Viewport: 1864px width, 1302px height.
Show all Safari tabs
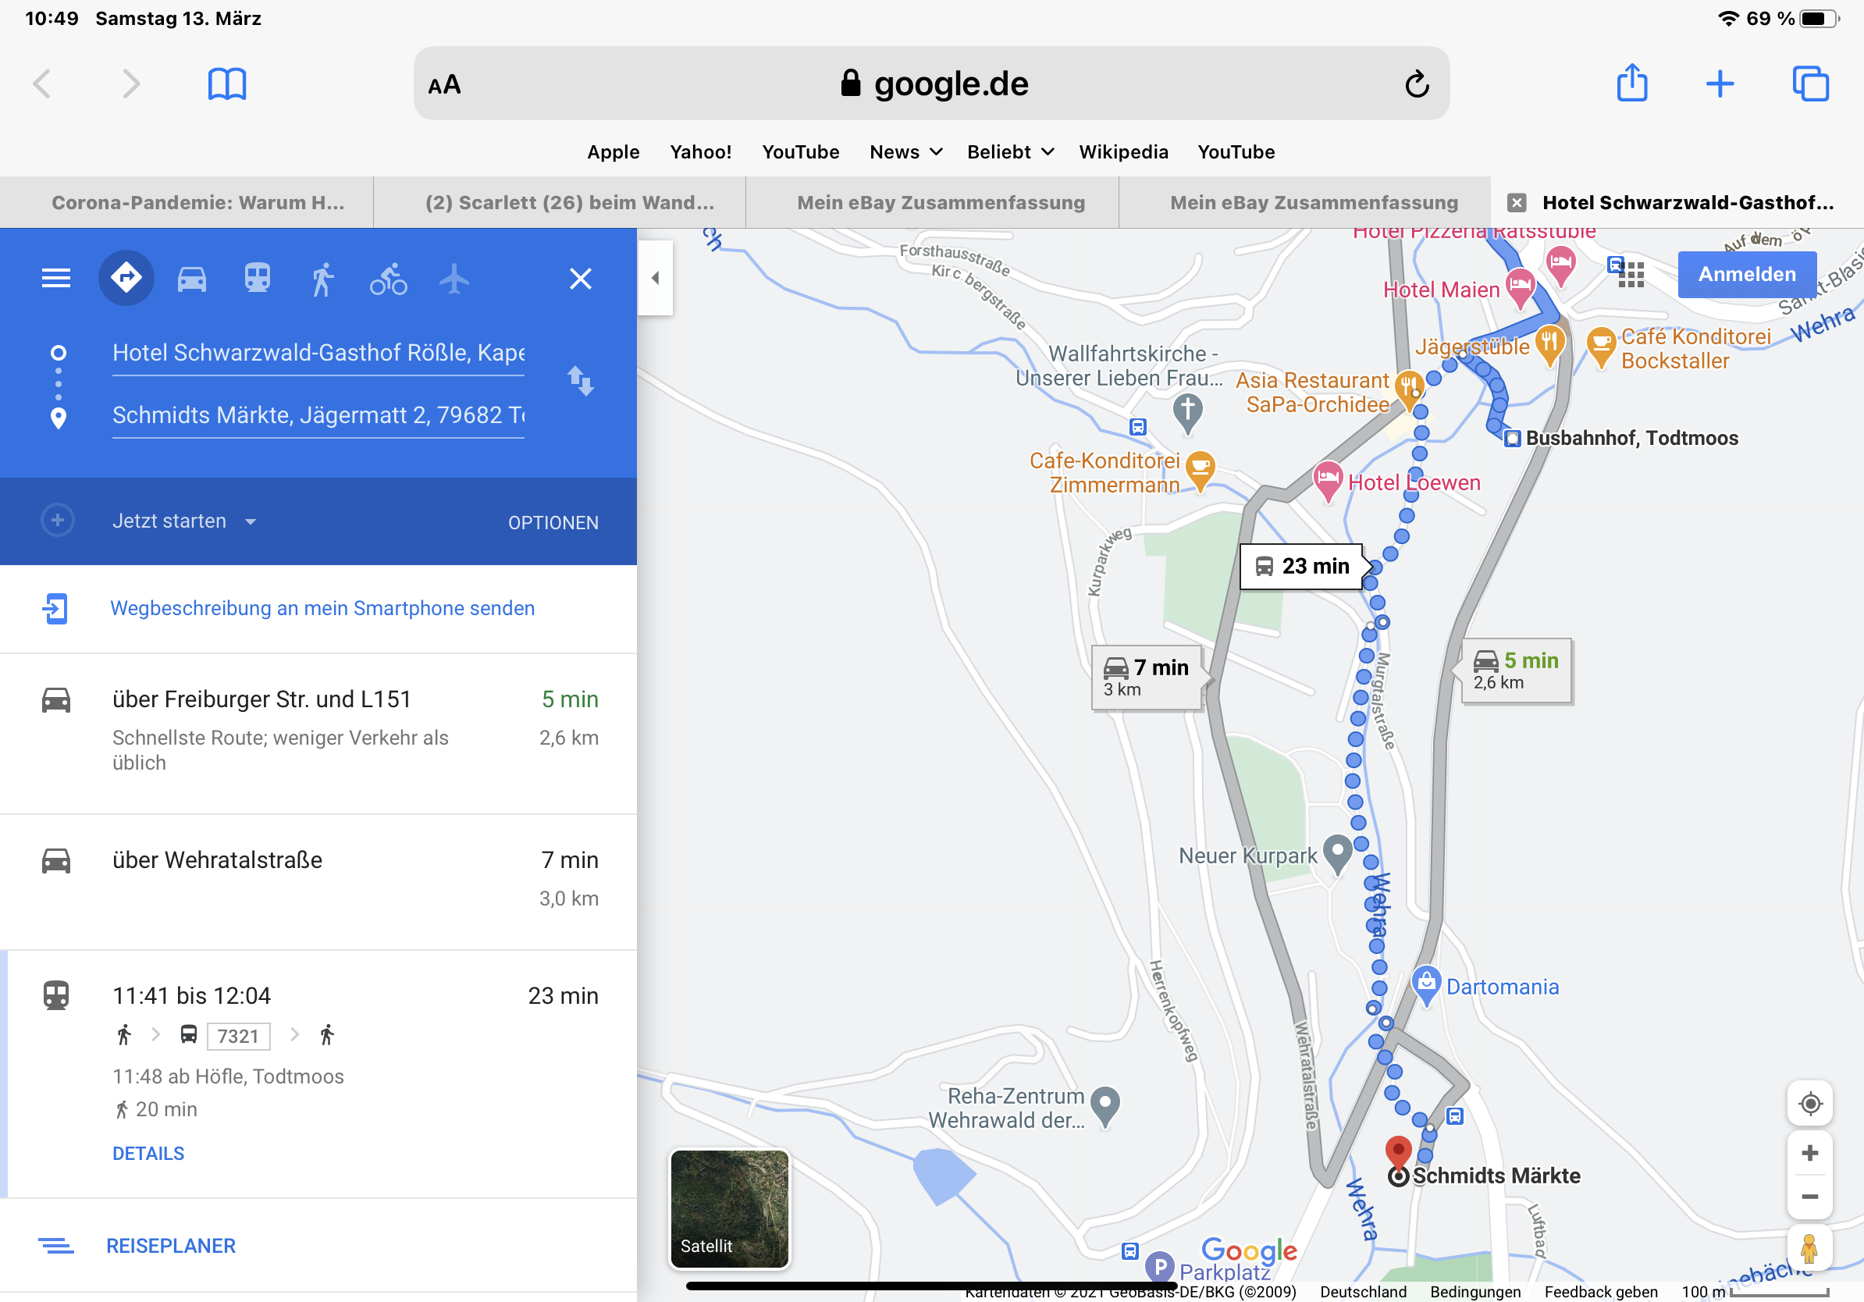pyautogui.click(x=1810, y=84)
